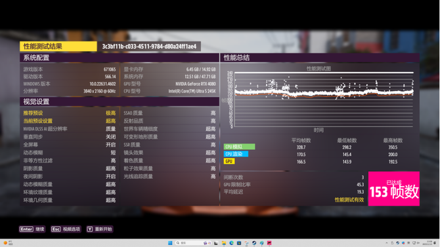The width and height of the screenshot is (440, 247).
Task: Click the Esc 视频选项 button
Action: click(66, 229)
